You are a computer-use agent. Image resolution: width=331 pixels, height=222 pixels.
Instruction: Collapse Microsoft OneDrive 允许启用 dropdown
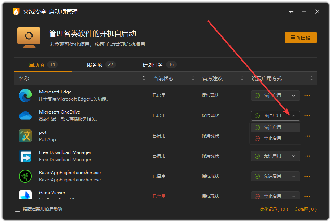point(275,116)
